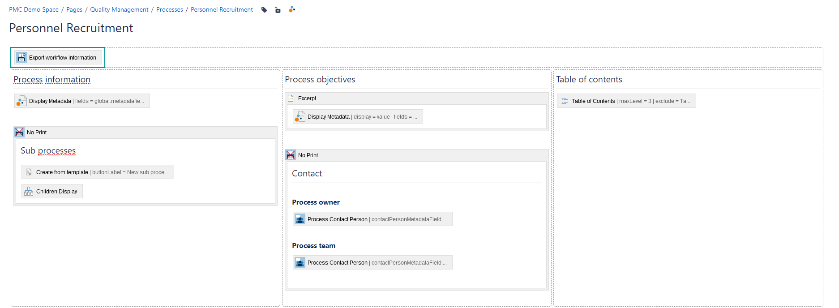The height and width of the screenshot is (308, 839).
Task: Select Process Contact Person macro under Process team
Action: coord(372,262)
